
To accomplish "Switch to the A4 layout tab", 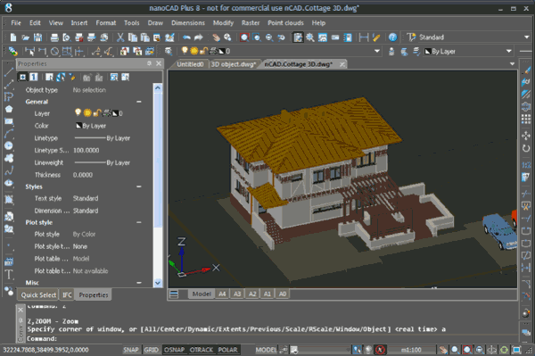I will [222, 294].
